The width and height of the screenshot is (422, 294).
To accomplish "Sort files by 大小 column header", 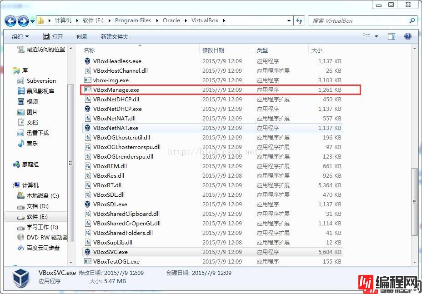I will tap(317, 50).
